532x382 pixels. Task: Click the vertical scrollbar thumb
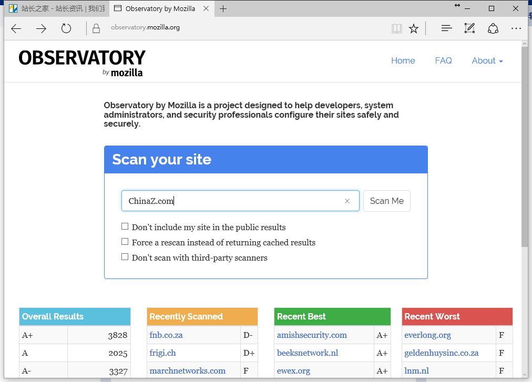pyautogui.click(x=525, y=147)
